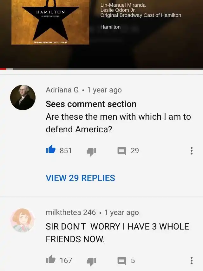Tap the like count 851
Screen dimensions: 203x271
[x=66, y=150]
